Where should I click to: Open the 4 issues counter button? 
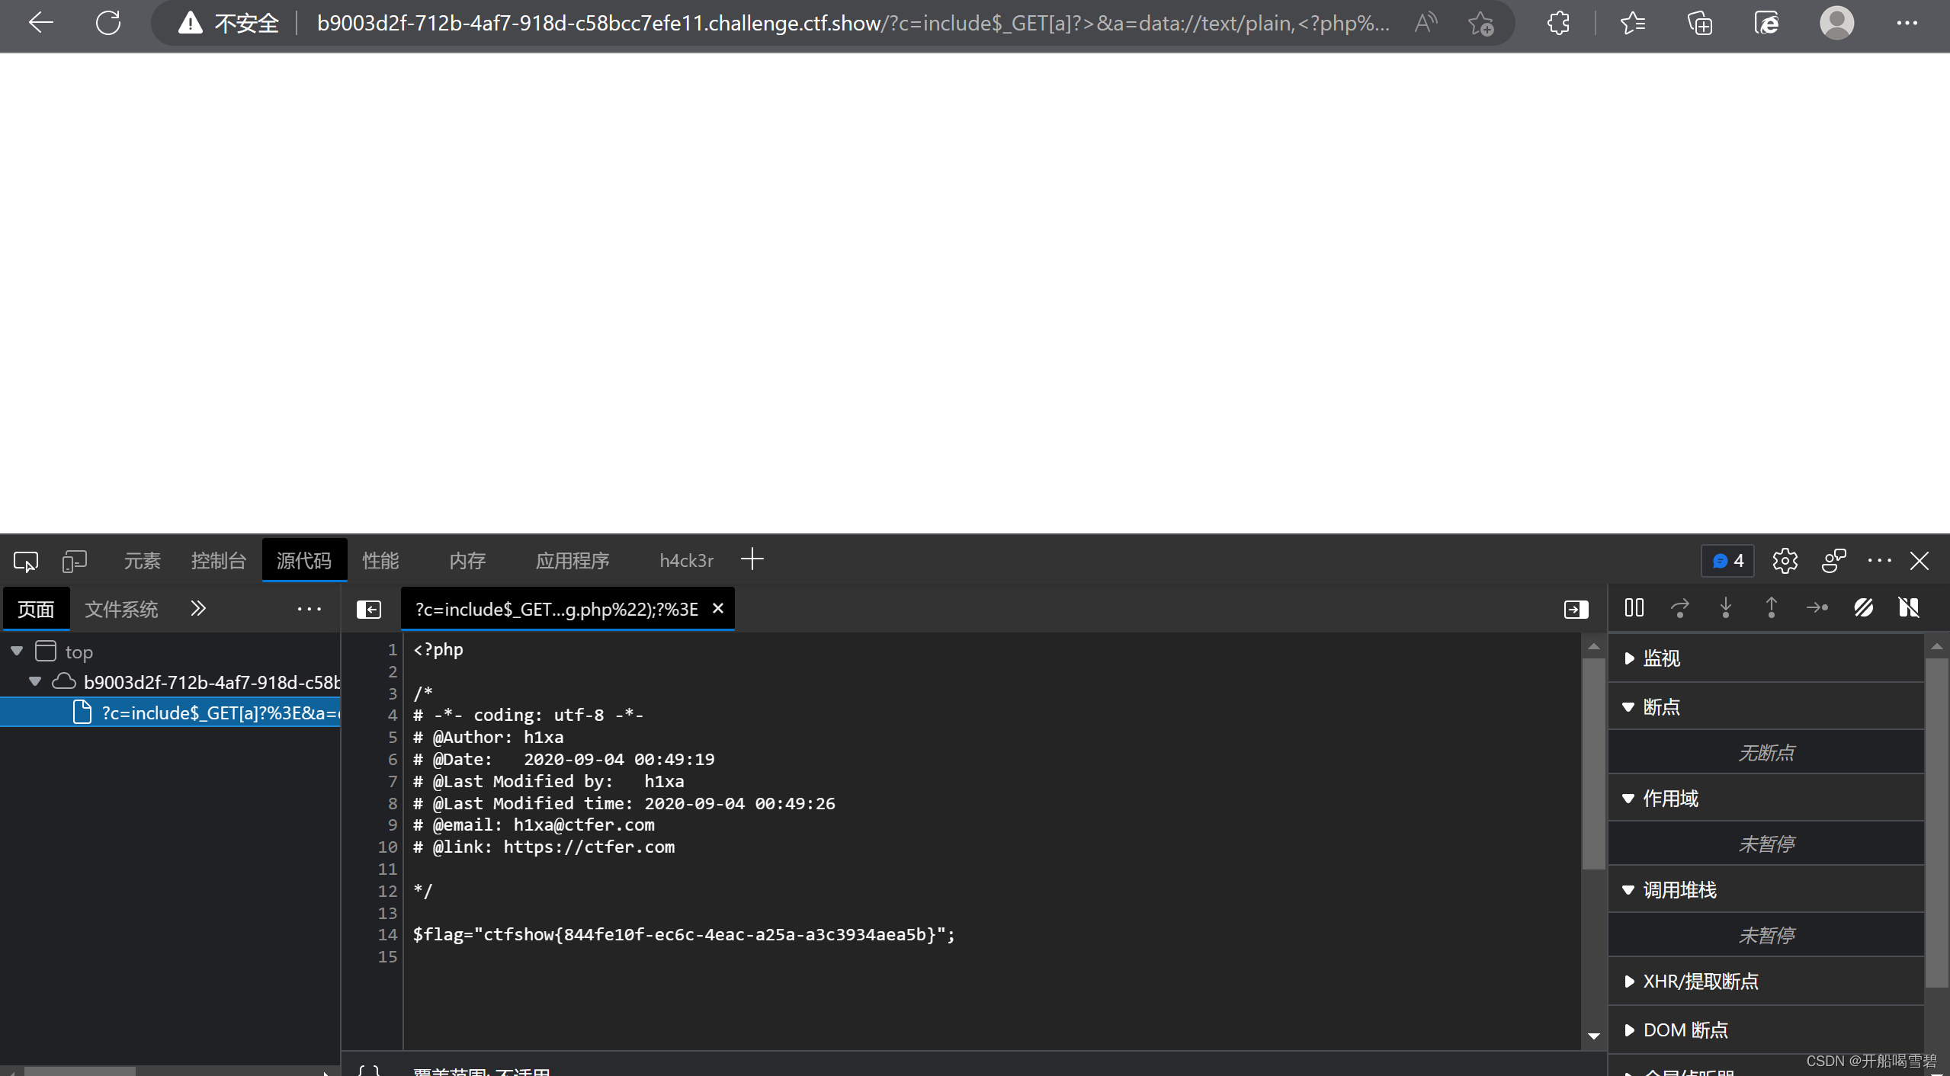pyautogui.click(x=1727, y=562)
